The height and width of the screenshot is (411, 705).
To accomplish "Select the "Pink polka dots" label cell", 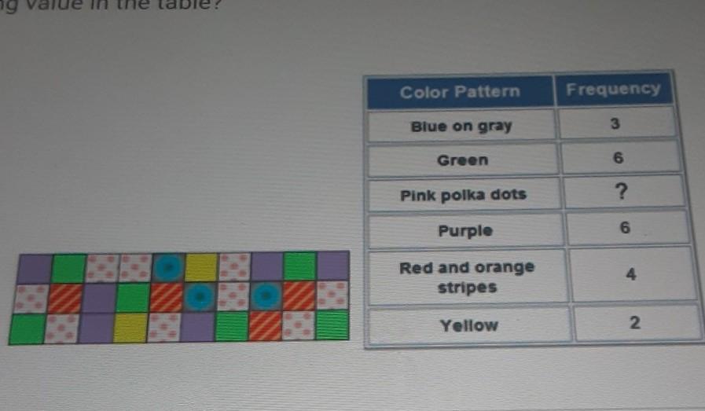I will [464, 195].
